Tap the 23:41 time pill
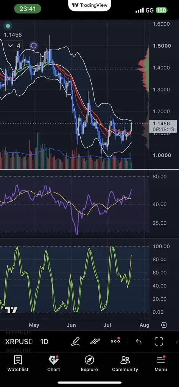This screenshot has width=179, height=387. click(28, 9)
